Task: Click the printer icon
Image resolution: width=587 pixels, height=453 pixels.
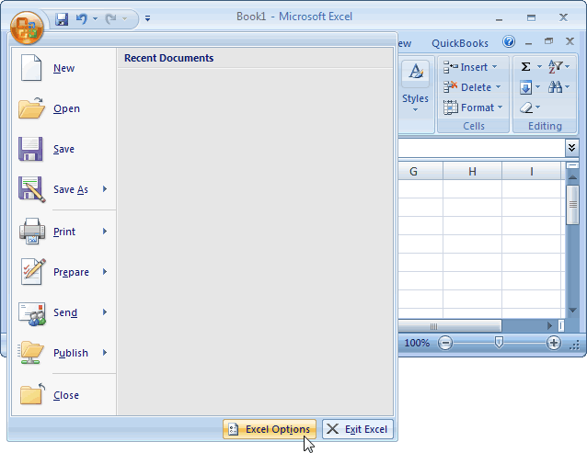Action: coord(32,232)
